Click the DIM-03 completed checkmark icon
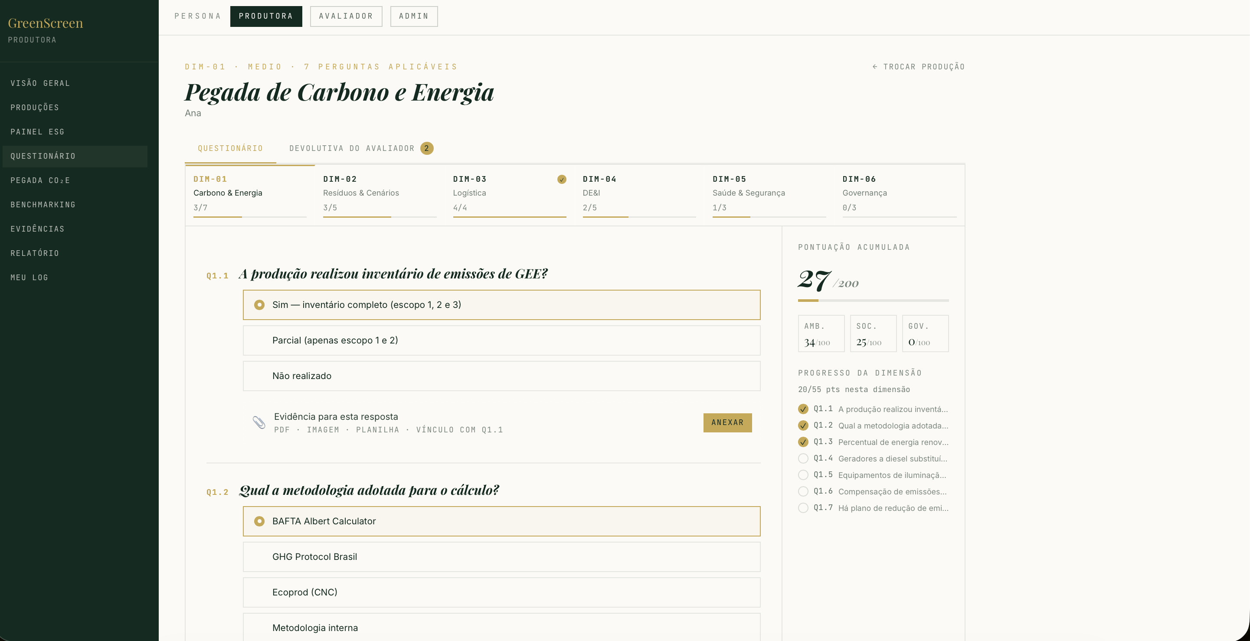 point(561,180)
